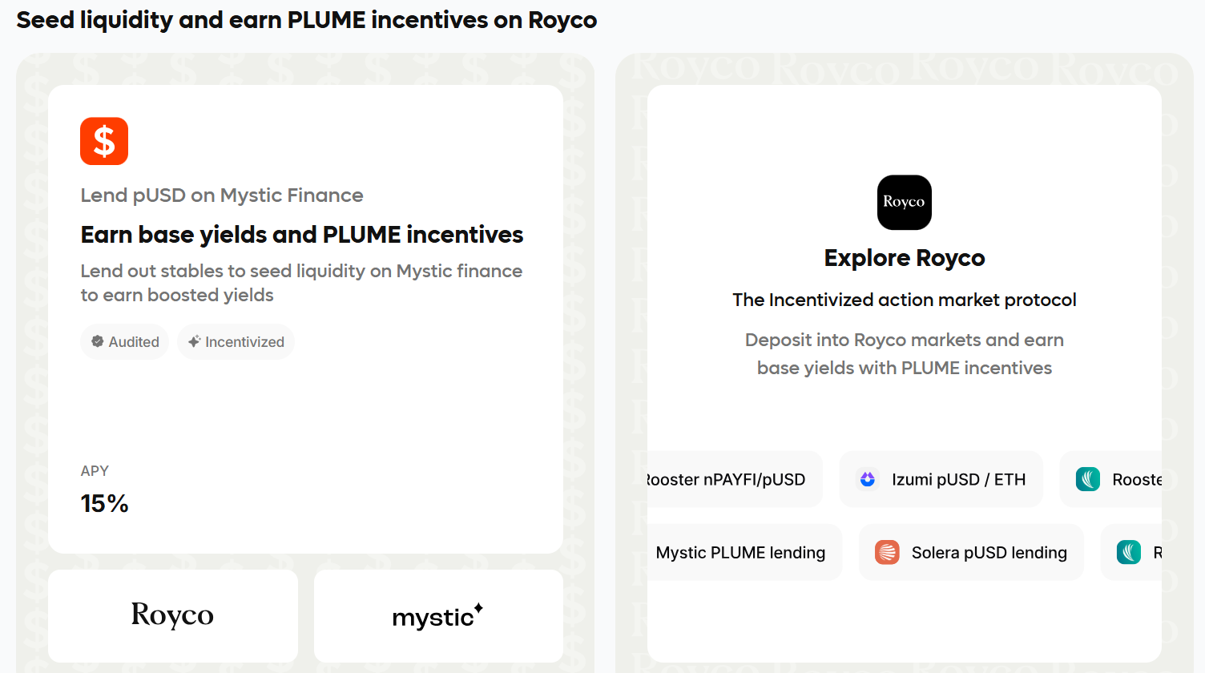This screenshot has width=1205, height=673.
Task: Click the Lend pUSD on Mystic Finance label
Action: [221, 195]
